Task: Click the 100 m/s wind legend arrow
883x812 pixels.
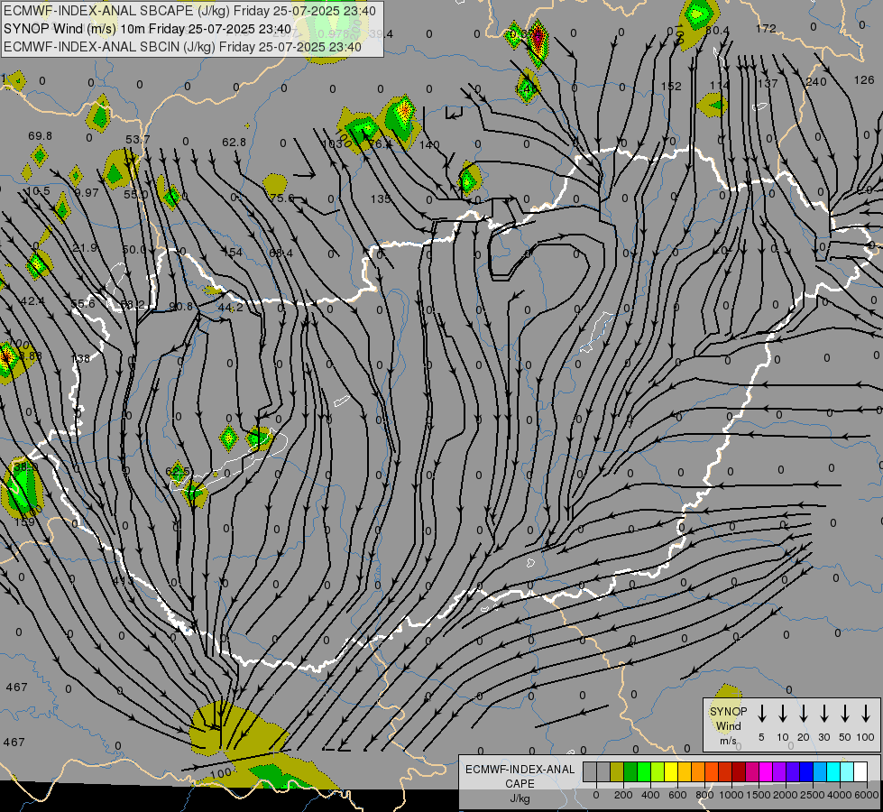Action: click(x=866, y=714)
